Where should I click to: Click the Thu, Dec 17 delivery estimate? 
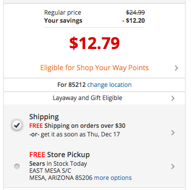(103, 134)
